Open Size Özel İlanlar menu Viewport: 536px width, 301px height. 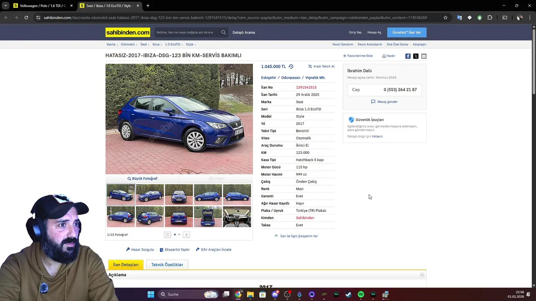click(x=397, y=44)
